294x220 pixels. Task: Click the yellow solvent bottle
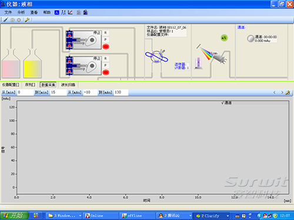point(32,63)
